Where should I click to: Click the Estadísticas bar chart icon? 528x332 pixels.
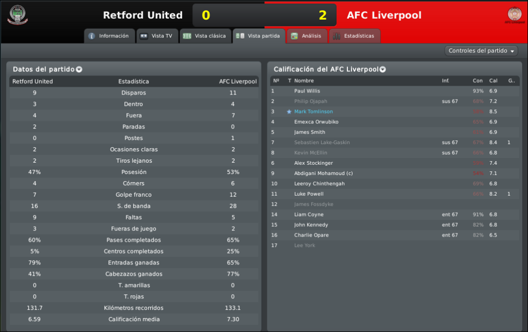pyautogui.click(x=337, y=36)
